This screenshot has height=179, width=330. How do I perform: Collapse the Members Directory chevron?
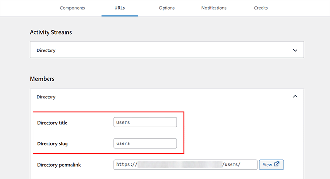[295, 97]
